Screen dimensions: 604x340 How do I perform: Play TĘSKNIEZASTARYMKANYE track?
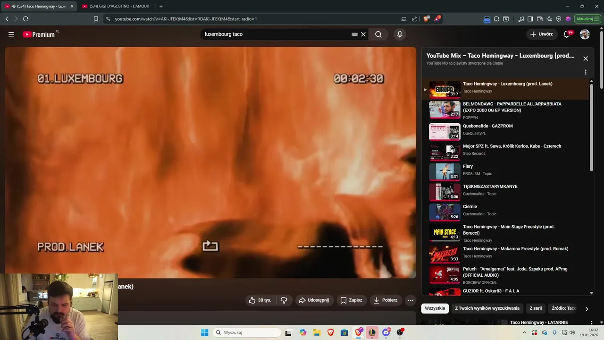[505, 192]
